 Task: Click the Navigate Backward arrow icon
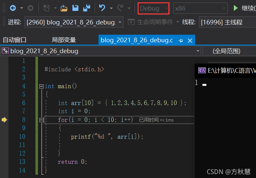(x=13, y=8)
